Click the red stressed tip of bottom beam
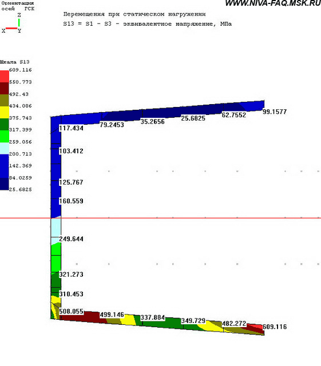This screenshot has width=321, height=366. (x=256, y=327)
